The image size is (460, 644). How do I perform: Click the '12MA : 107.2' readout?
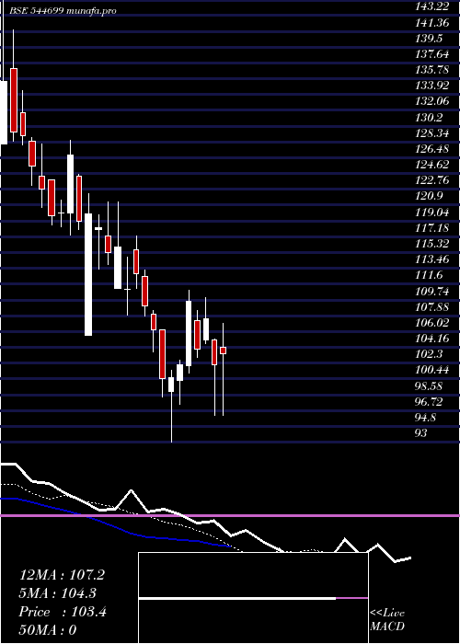62,575
